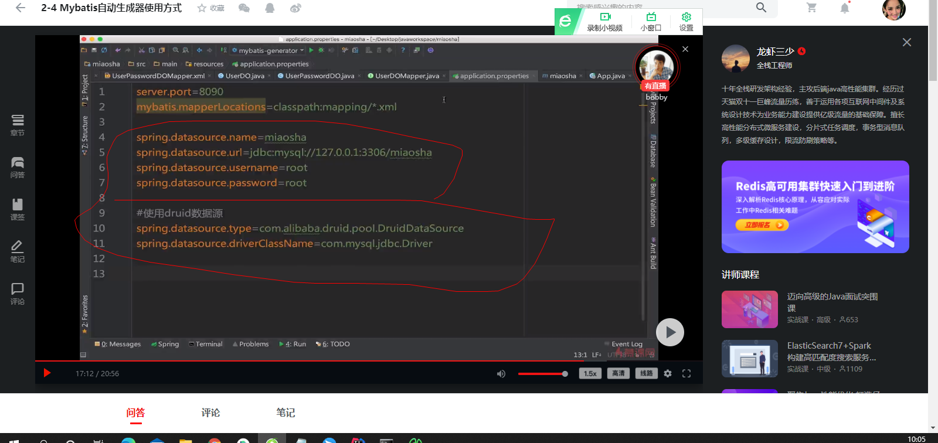This screenshot has height=443, width=938.
Task: Open the 1.5x playback speed menu
Action: [590, 373]
